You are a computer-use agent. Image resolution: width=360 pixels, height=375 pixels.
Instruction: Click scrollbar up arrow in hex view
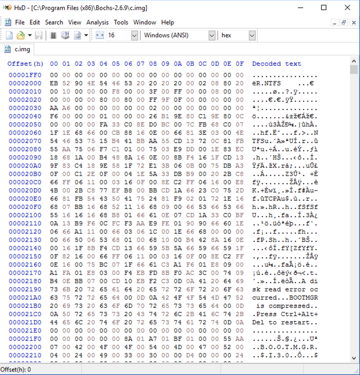[354, 61]
